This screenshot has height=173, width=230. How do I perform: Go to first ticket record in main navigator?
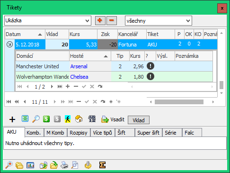tap(9, 102)
